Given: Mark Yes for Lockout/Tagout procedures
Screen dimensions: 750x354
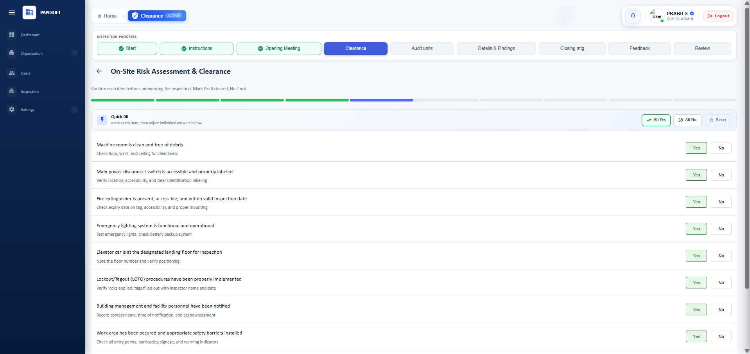Looking at the screenshot, I should [696, 283].
